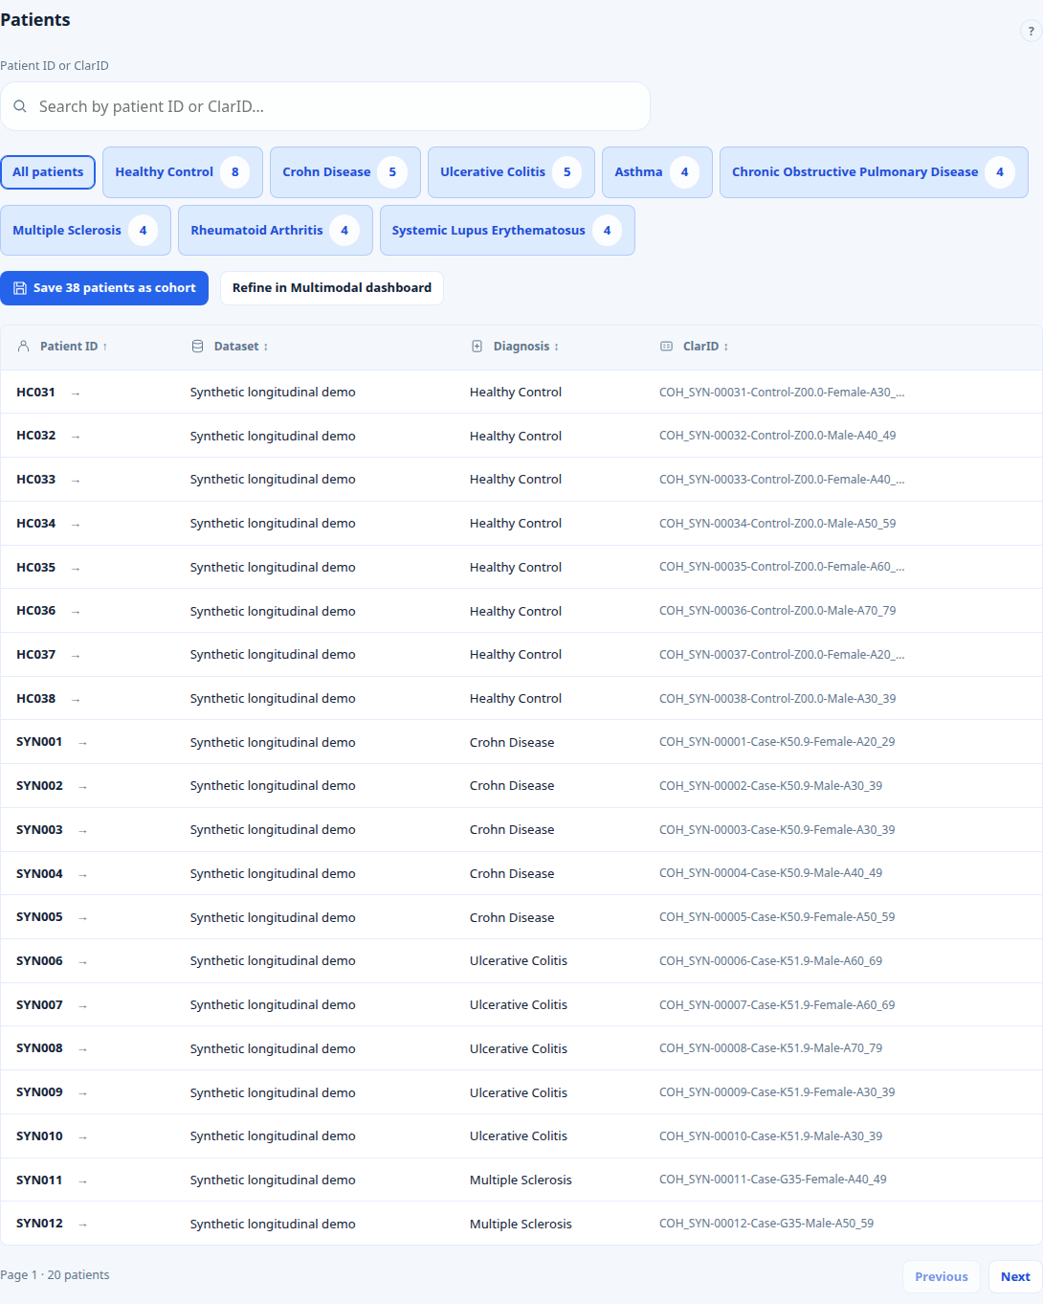Click the arrow icon next to SYN002

[83, 787]
